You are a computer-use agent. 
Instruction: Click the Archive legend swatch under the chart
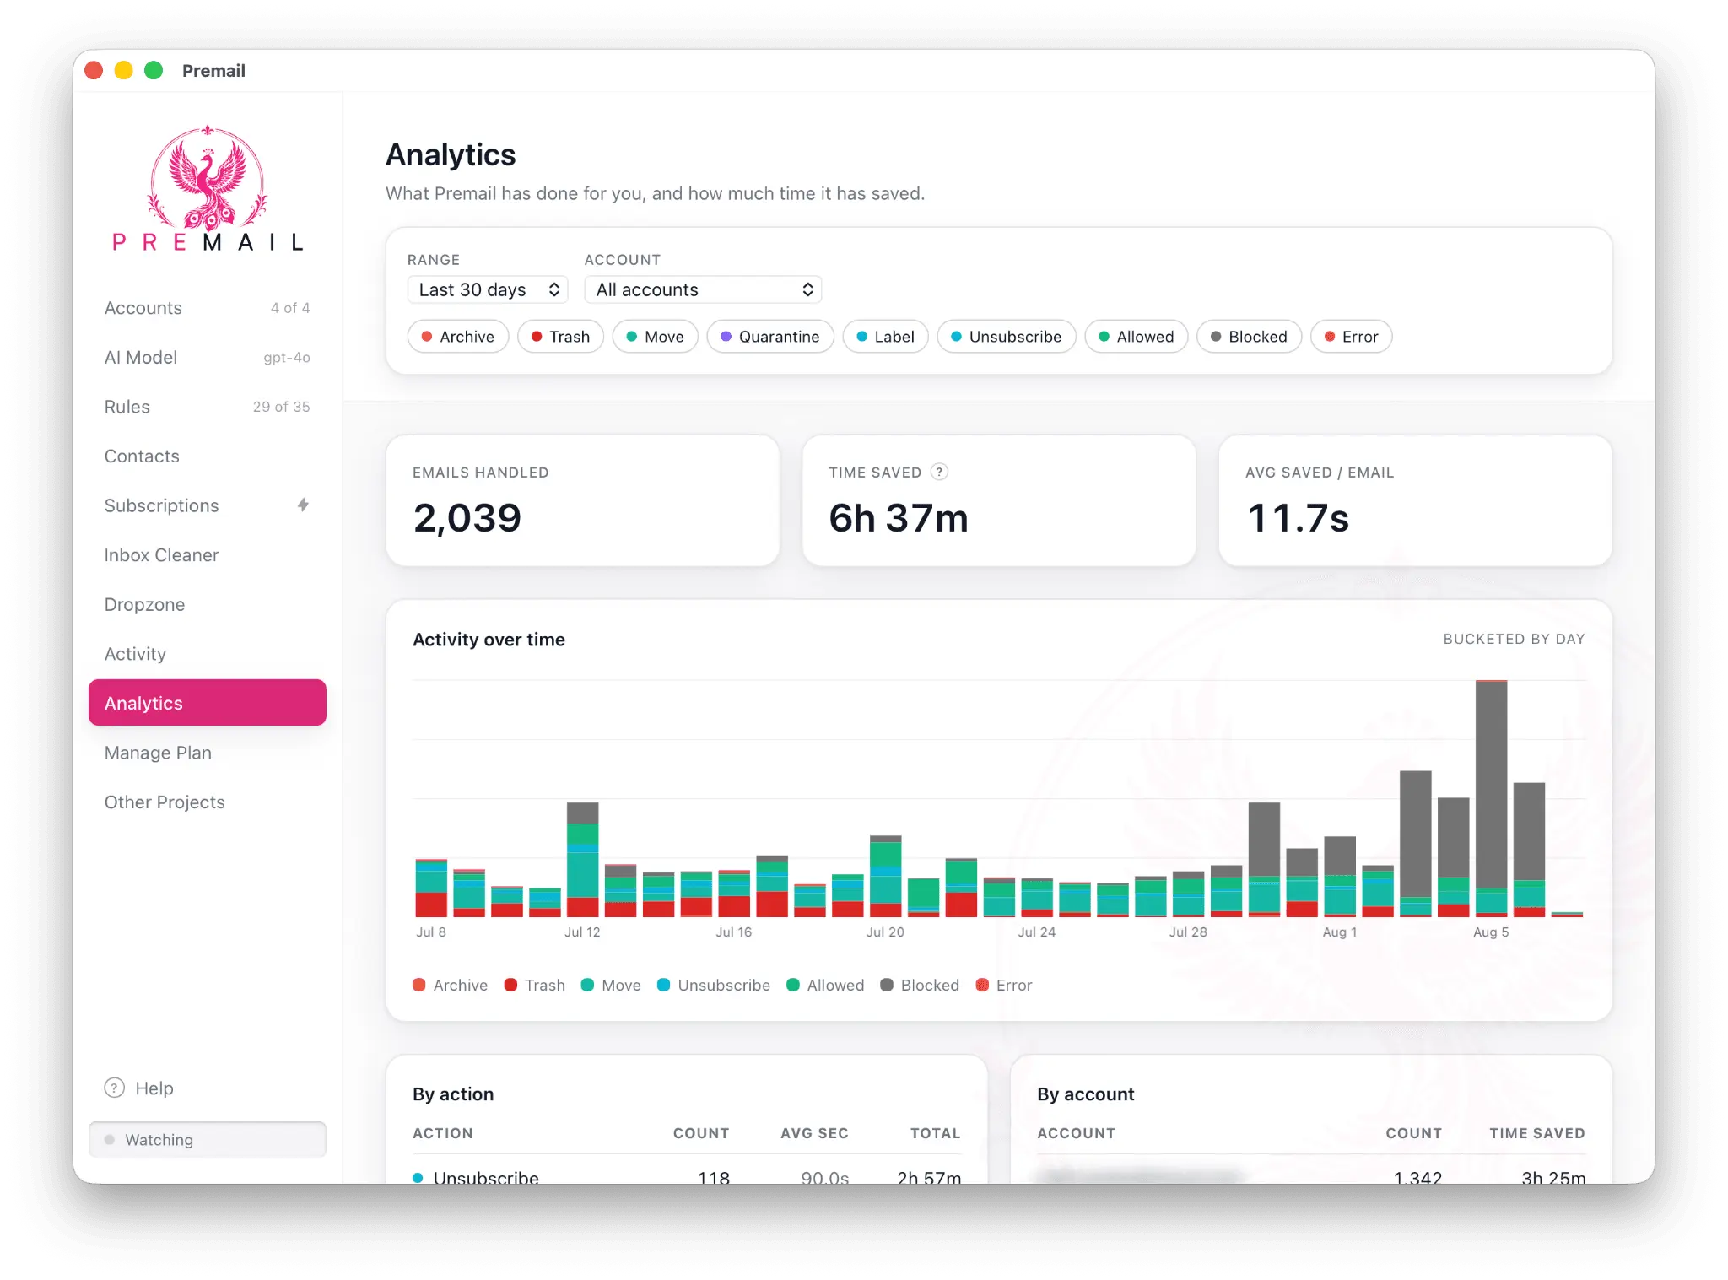419,985
